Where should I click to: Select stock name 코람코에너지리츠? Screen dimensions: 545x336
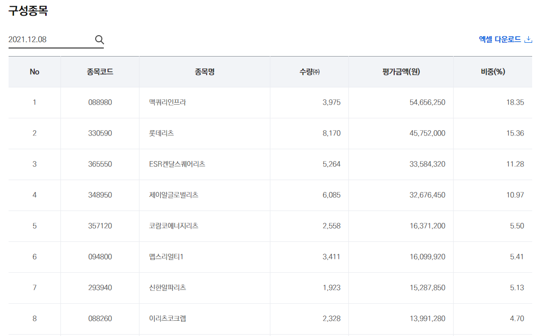174,226
